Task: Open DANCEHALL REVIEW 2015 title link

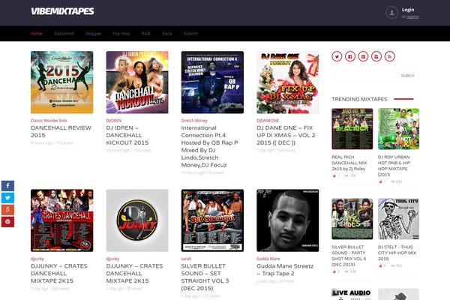Action: pos(61,131)
